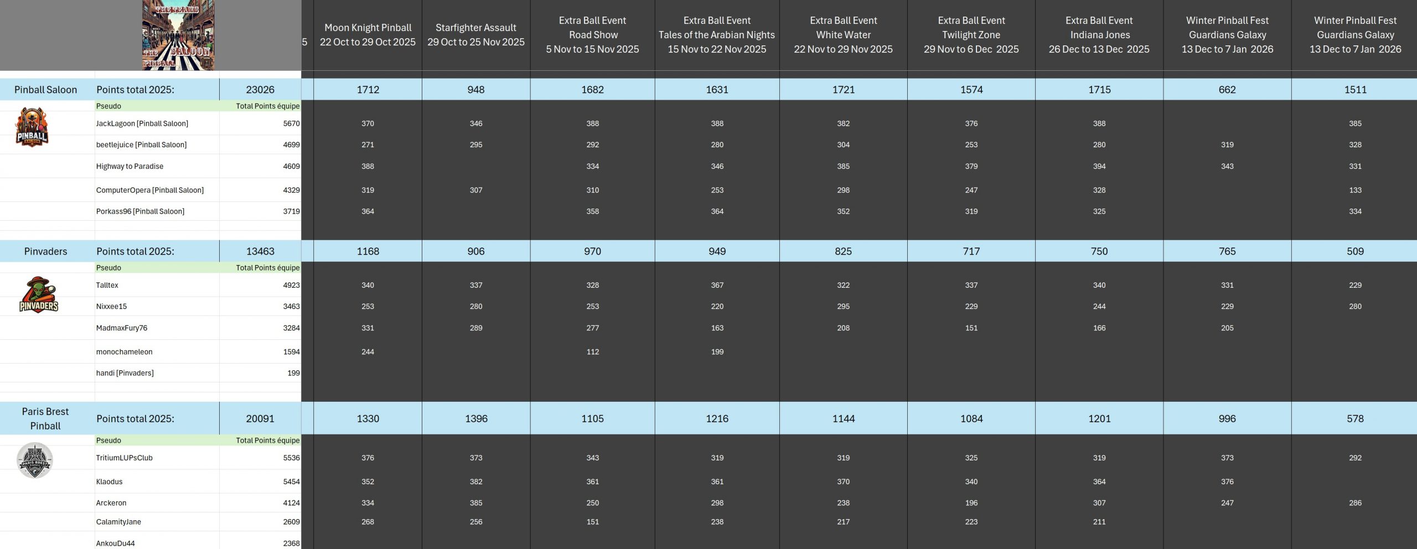Select the JackLagoon [Pinball Saloon] player cell
This screenshot has width=1417, height=549.
[142, 123]
